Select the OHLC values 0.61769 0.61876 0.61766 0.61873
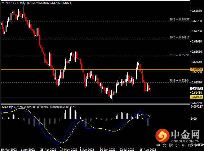204x151 pixels. [49, 3]
